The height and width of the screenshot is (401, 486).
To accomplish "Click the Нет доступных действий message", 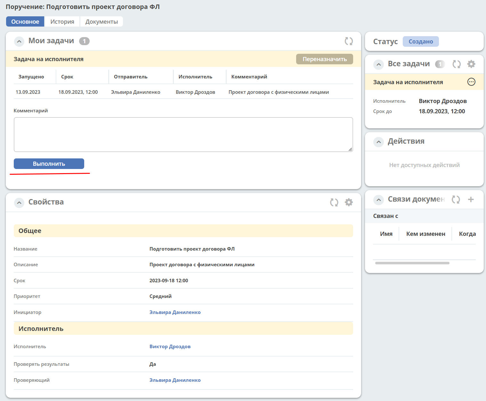I will click(x=424, y=165).
